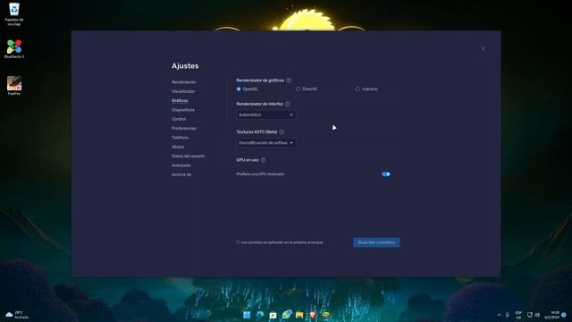Open the white app icon beside Edge
Image resolution: width=572 pixels, height=322 pixels.
[273, 315]
